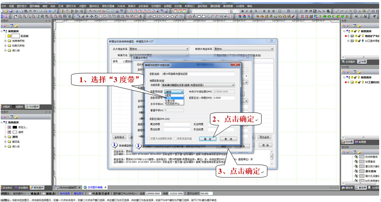
Task: Click the white 透明 color swatch
Action: 15,132
